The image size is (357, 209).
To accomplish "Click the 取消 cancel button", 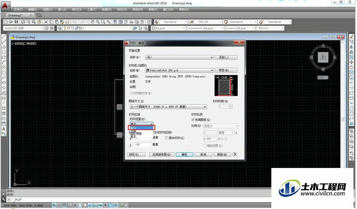I will tap(203, 155).
